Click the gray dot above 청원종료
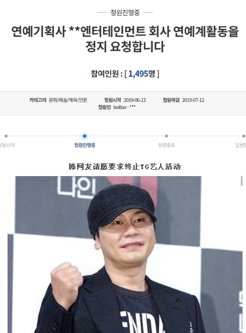The height and width of the screenshot is (333, 246). tap(167, 136)
